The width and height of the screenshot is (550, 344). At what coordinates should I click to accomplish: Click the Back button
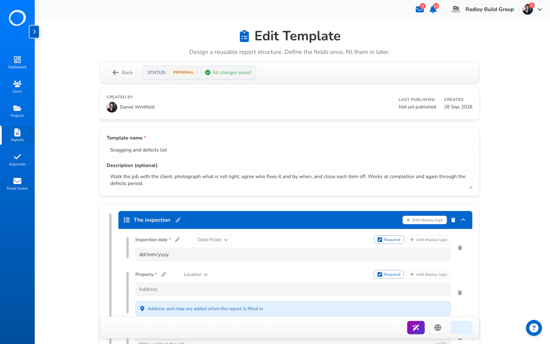122,73
